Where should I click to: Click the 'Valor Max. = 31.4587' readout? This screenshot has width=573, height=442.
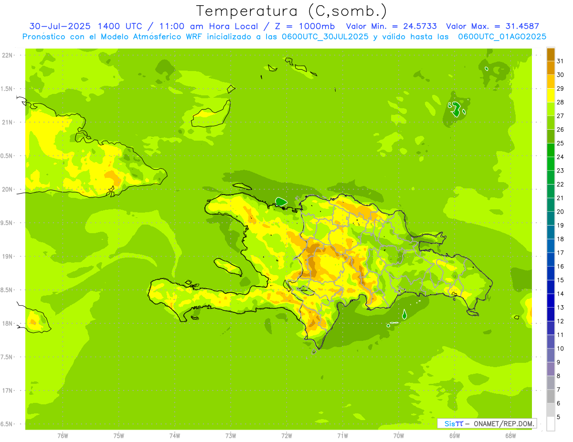492,26
